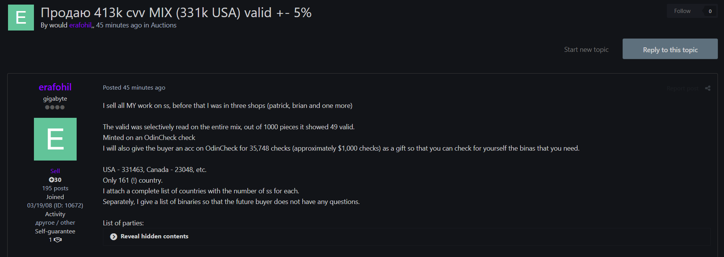Click the circled arrow icon before Reveal hidden contents

point(114,237)
